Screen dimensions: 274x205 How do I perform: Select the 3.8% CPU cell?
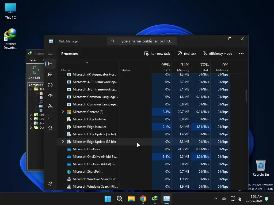click(x=162, y=112)
